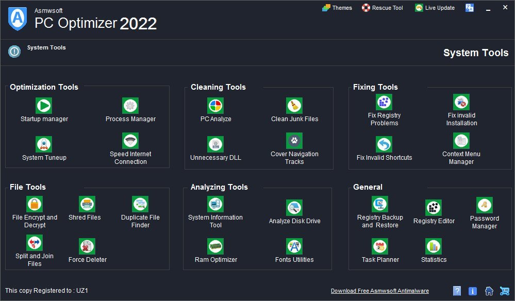
Task: Click the 'PC Optimizer 2022' title text
Action: [95, 23]
